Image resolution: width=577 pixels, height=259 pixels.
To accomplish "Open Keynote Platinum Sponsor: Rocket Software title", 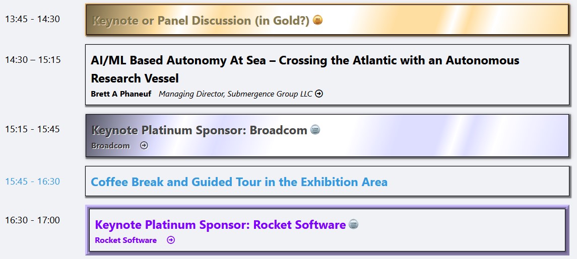I will coord(220,225).
